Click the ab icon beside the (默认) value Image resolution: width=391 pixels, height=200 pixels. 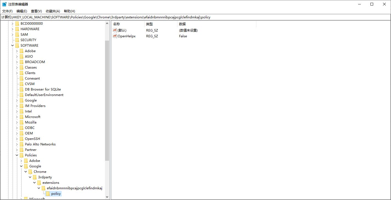coord(115,30)
